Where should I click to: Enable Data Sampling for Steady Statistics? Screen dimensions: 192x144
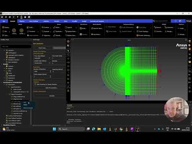[35, 84]
